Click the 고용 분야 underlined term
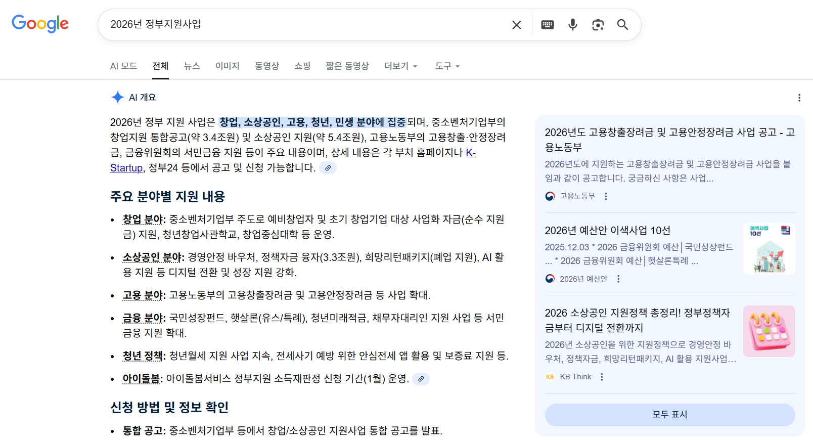Screen dimensions: 813x440 144,295
